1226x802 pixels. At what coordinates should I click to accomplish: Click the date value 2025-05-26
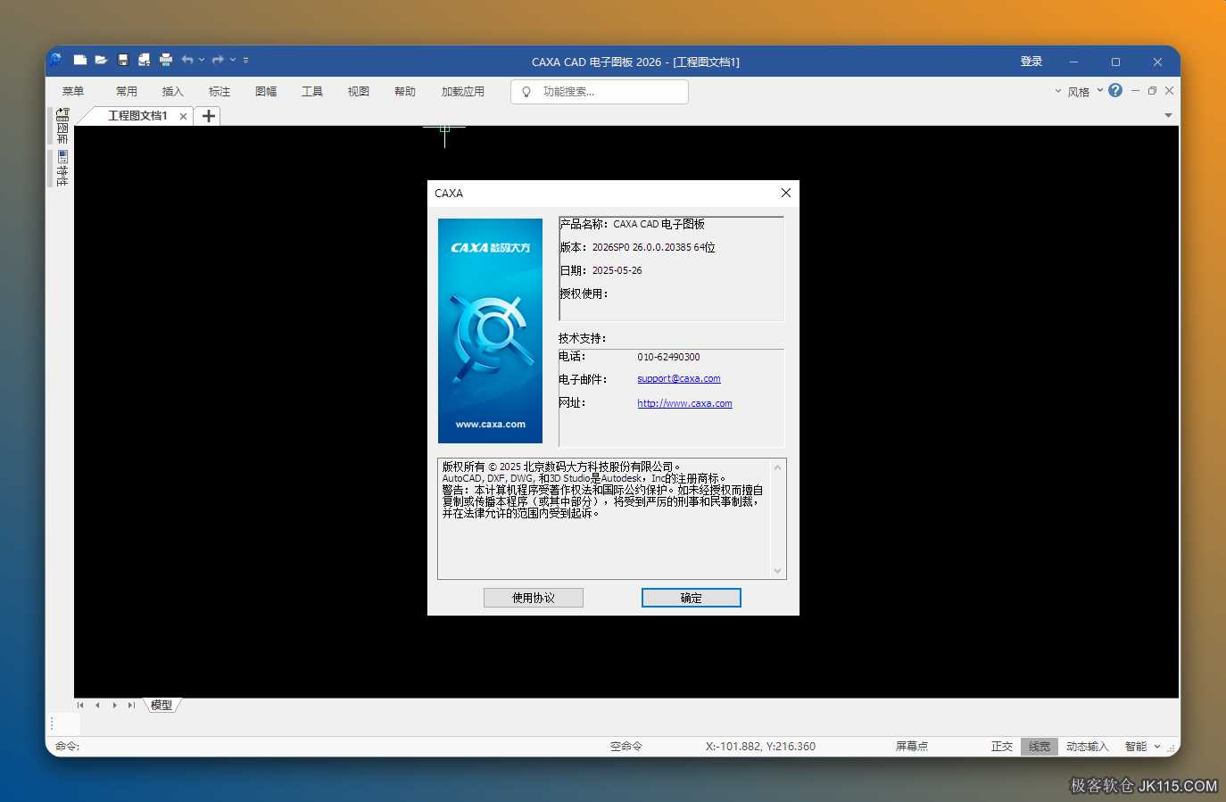pyautogui.click(x=617, y=270)
